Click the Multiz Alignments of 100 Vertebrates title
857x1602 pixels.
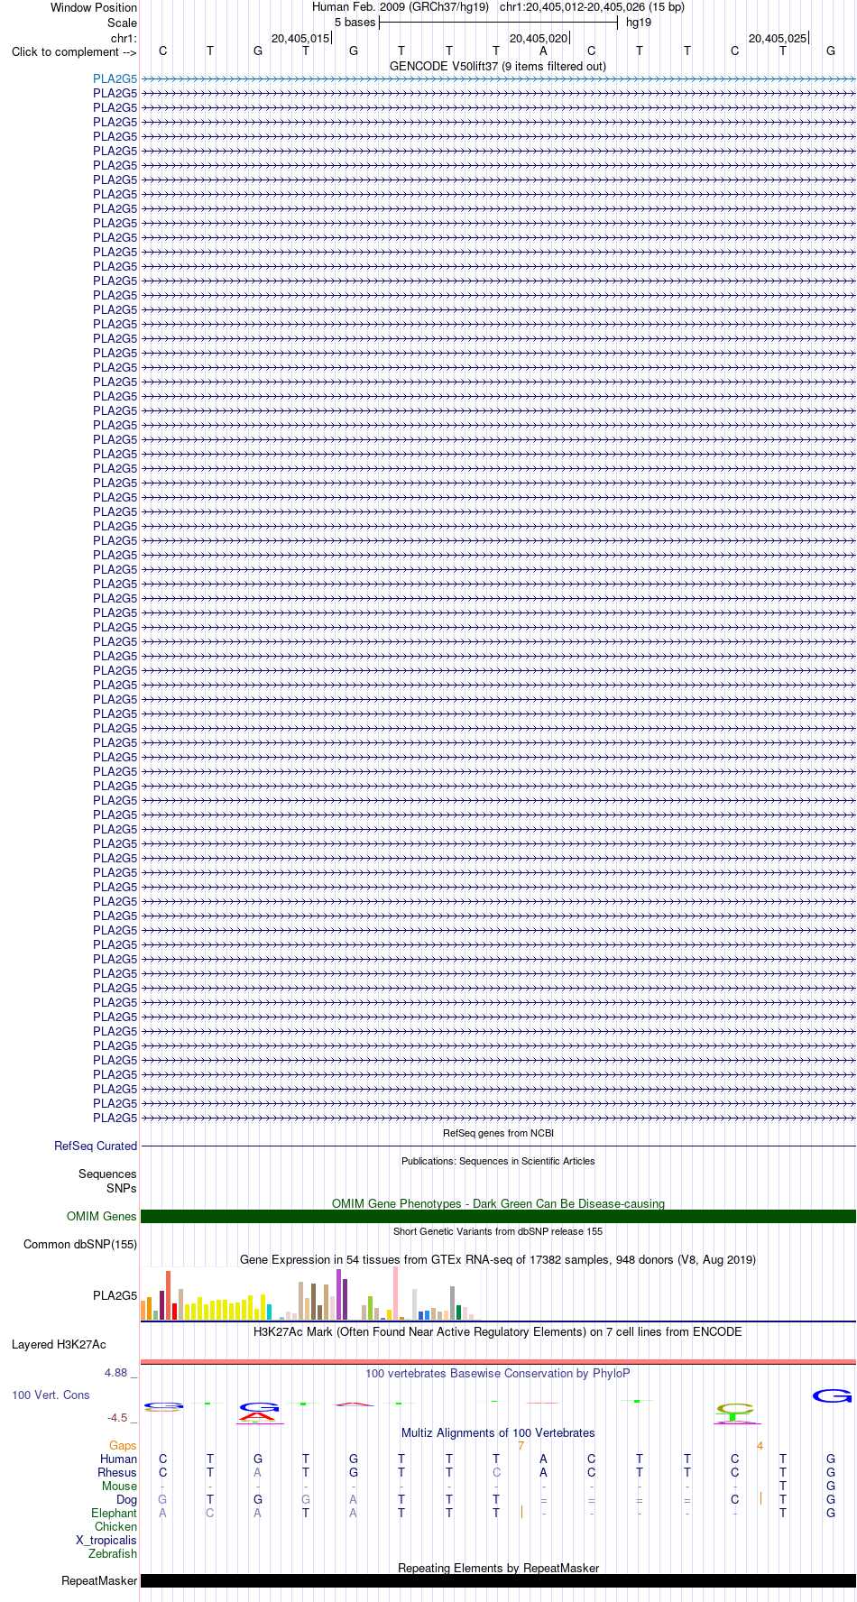click(498, 1433)
